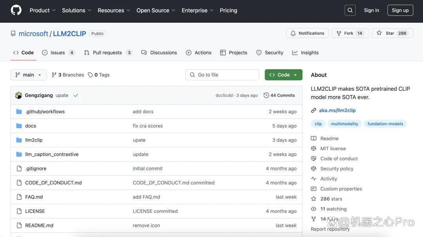
Task: Open the Notifications bell button
Action: [x=307, y=33]
